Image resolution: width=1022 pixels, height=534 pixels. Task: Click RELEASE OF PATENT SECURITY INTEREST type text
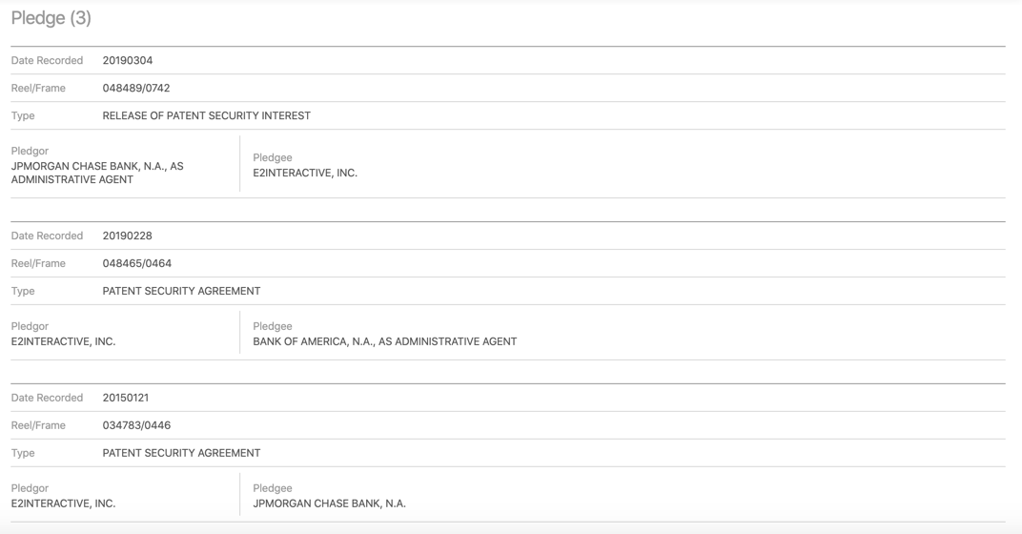[x=206, y=115]
